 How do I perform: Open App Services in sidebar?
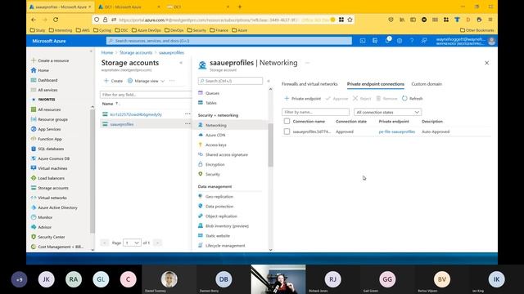46,129
